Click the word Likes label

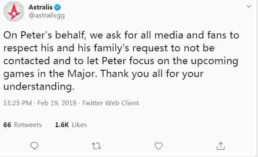point(79,125)
